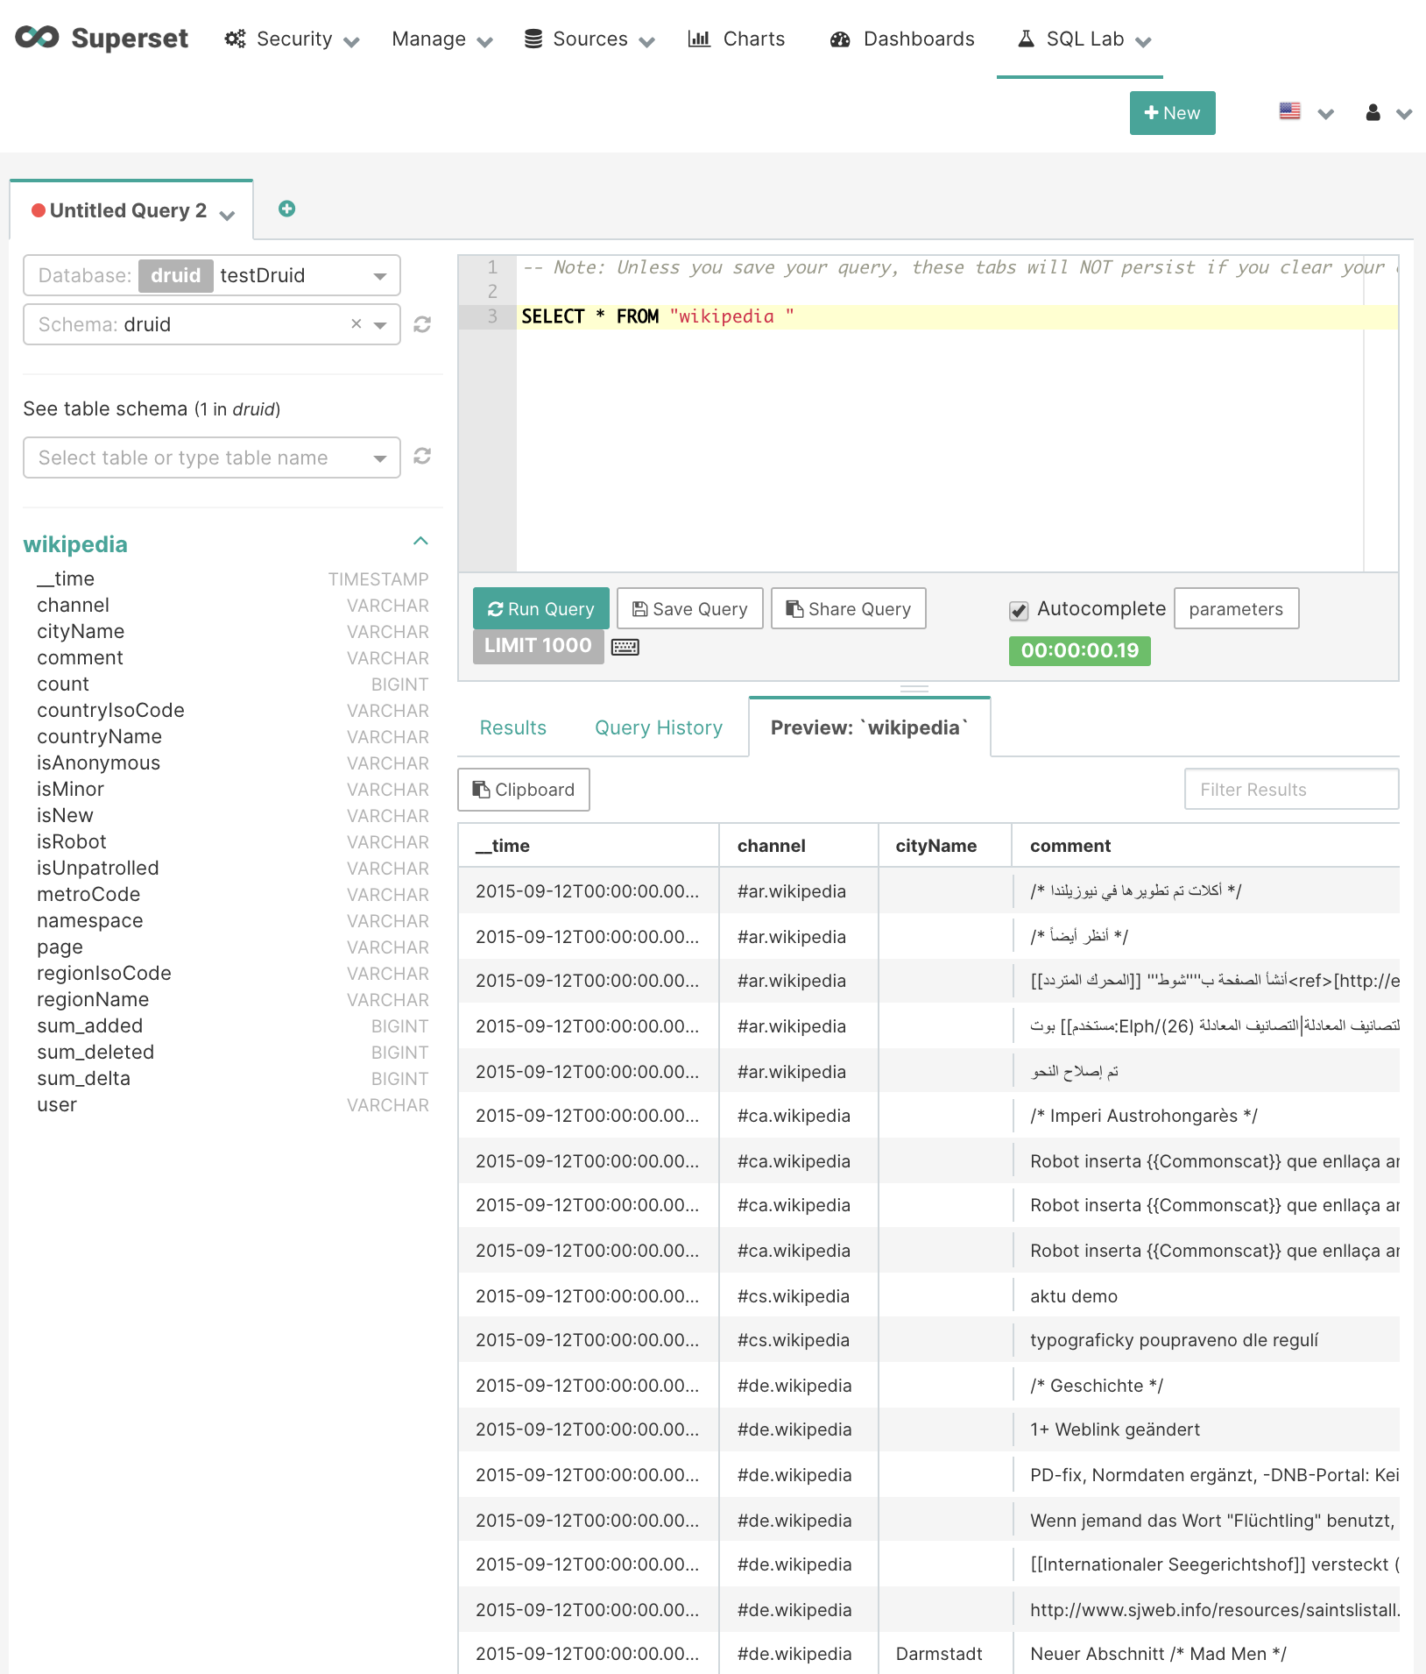Click the Share Query button

[x=849, y=608]
